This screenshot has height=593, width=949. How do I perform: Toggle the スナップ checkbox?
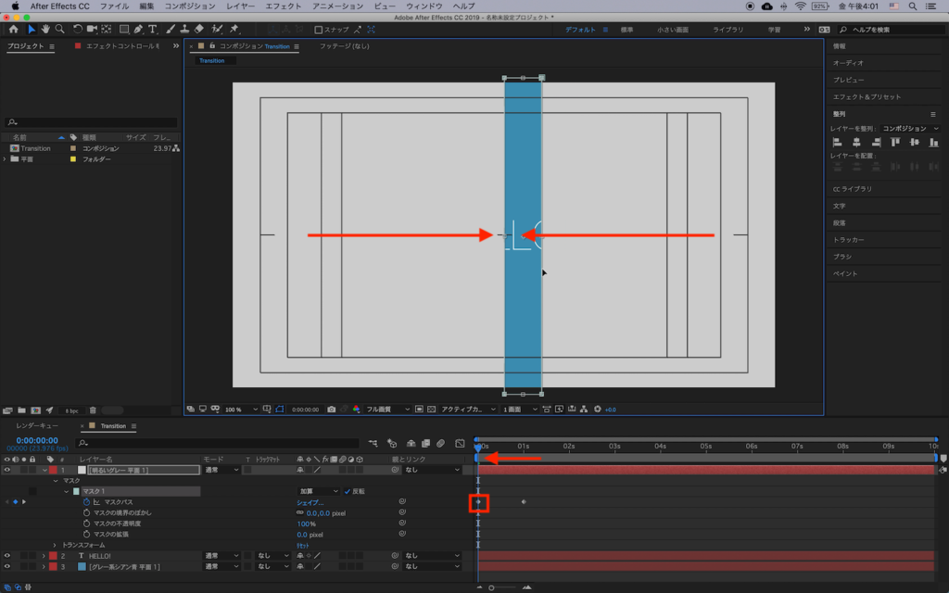tap(318, 30)
